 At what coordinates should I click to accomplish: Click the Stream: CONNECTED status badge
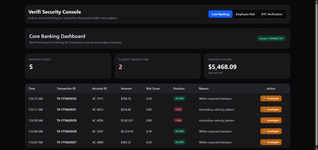271,39
